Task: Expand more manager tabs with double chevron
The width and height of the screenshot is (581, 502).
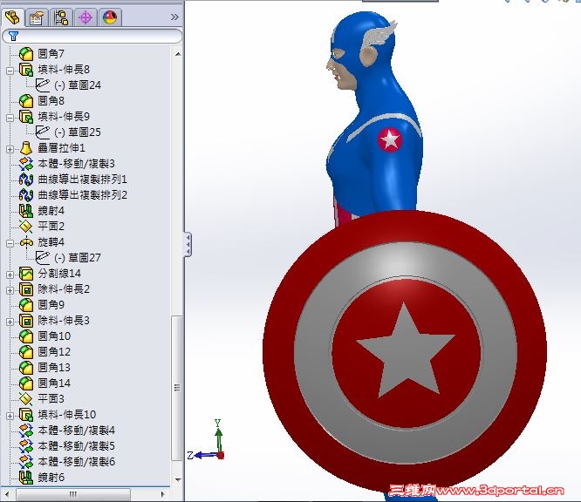Action: click(x=174, y=17)
